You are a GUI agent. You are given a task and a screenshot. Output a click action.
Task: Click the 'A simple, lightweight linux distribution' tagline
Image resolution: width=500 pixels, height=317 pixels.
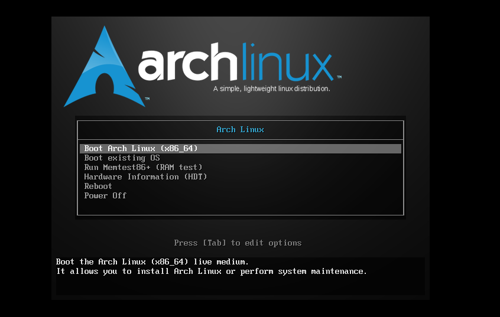pos(272,89)
